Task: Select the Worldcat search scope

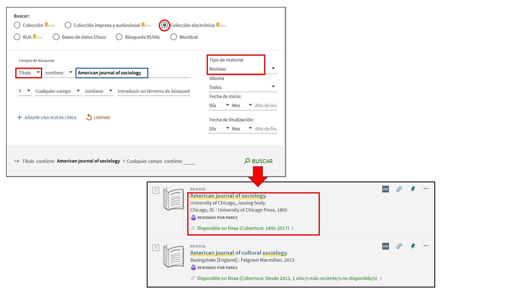Action: coord(174,37)
